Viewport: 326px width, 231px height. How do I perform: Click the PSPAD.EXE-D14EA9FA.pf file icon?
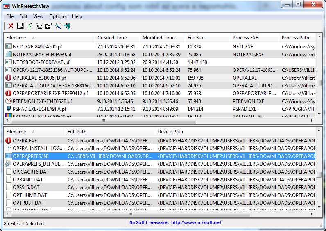tap(8, 109)
